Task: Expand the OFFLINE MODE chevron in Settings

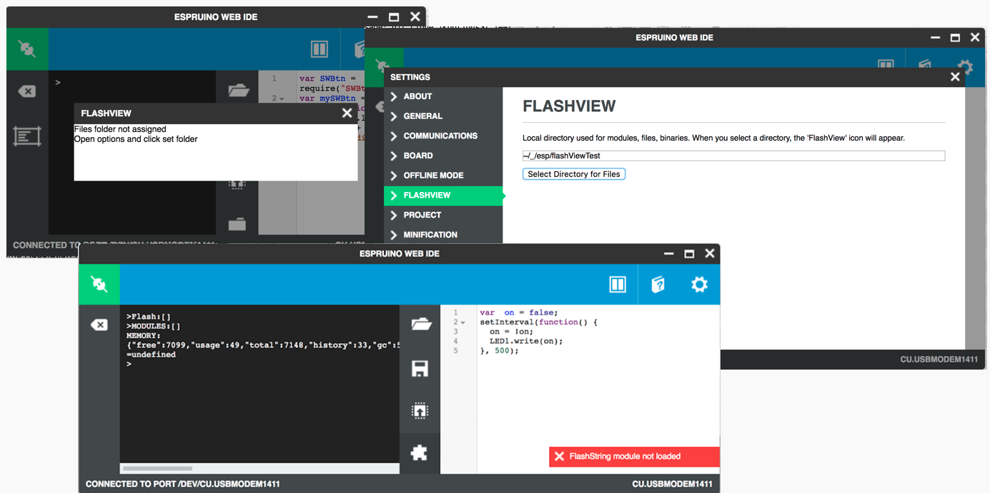Action: (394, 176)
